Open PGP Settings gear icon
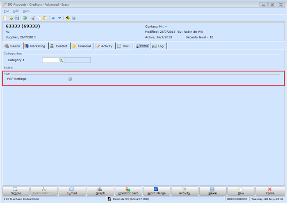 [x=70, y=79]
